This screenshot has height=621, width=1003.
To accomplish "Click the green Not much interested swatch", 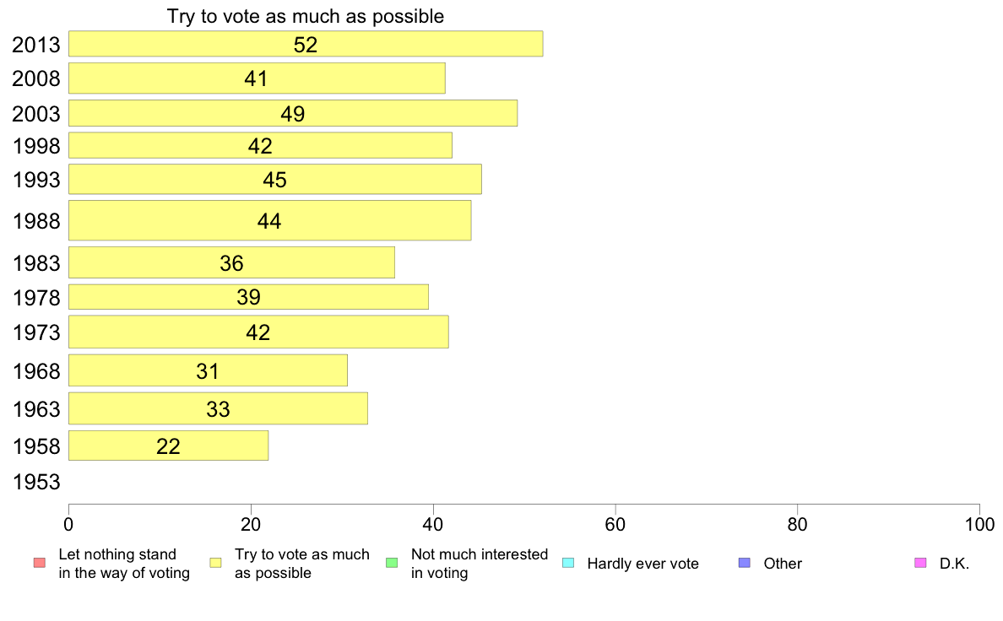I will [392, 563].
